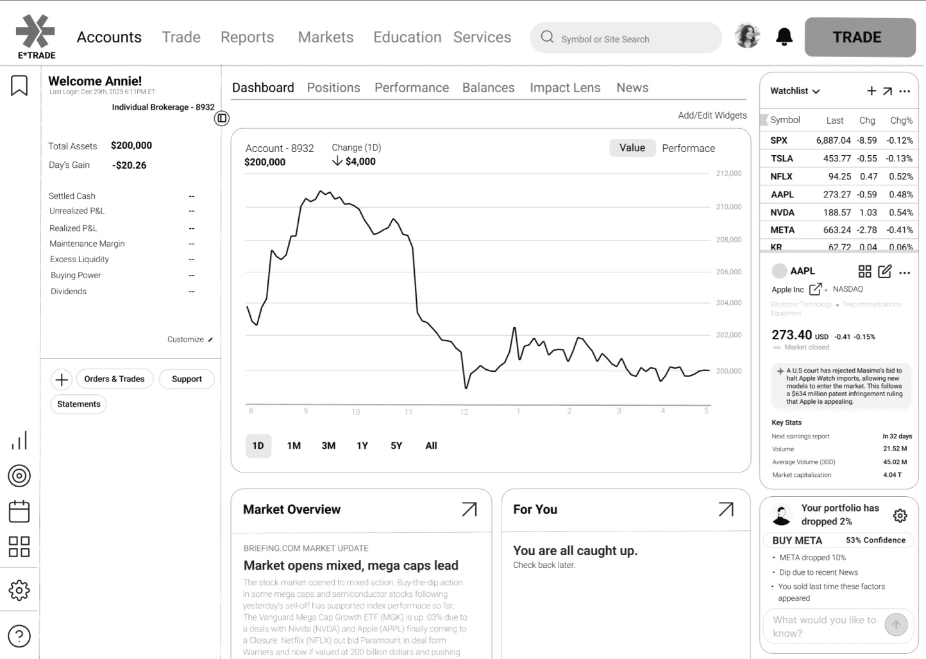Open the Accounts top menu
926x659 pixels.
pos(109,37)
